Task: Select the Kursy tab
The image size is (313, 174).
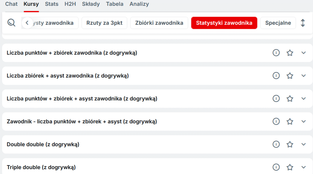Action: [x=31, y=4]
